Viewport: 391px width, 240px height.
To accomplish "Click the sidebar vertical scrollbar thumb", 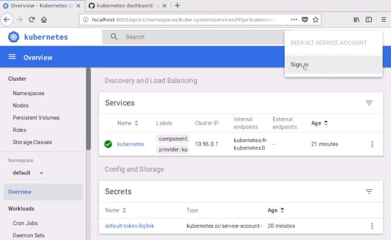I will pyautogui.click(x=89, y=109).
